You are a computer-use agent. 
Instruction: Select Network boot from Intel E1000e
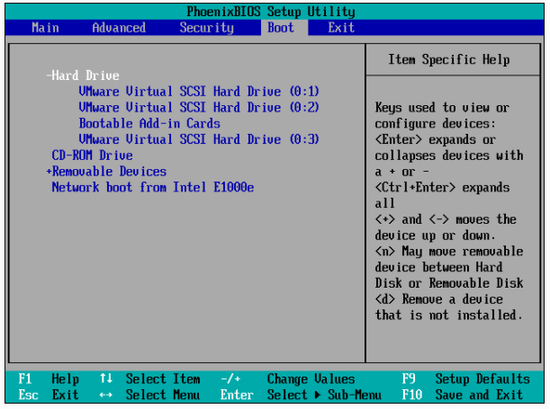[x=153, y=187]
